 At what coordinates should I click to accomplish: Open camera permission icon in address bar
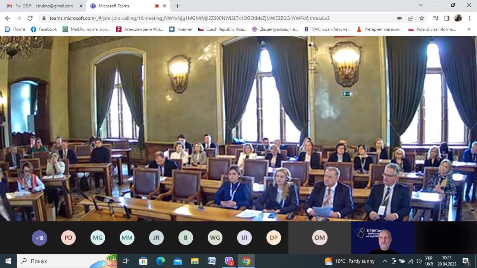tap(399, 18)
